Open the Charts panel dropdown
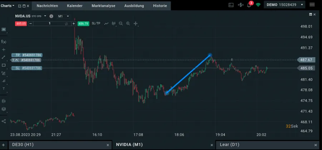 [x=8, y=6]
